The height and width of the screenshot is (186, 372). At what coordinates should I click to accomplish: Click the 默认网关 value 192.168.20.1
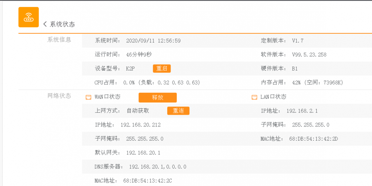pos(143,153)
